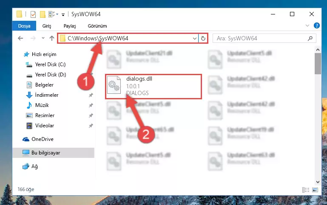Click the New Folder quick access icon
Image resolution: width=327 pixels, height=205 pixels.
[43, 14]
